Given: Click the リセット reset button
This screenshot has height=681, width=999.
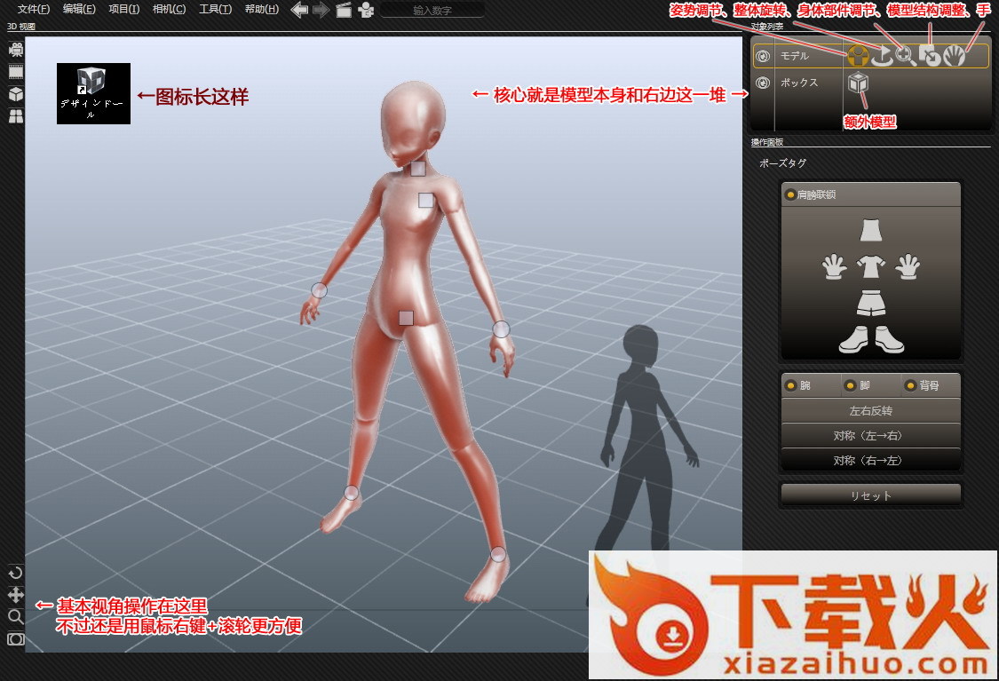Looking at the screenshot, I should click(870, 495).
